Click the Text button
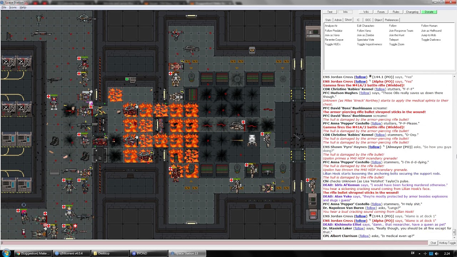 330,12
